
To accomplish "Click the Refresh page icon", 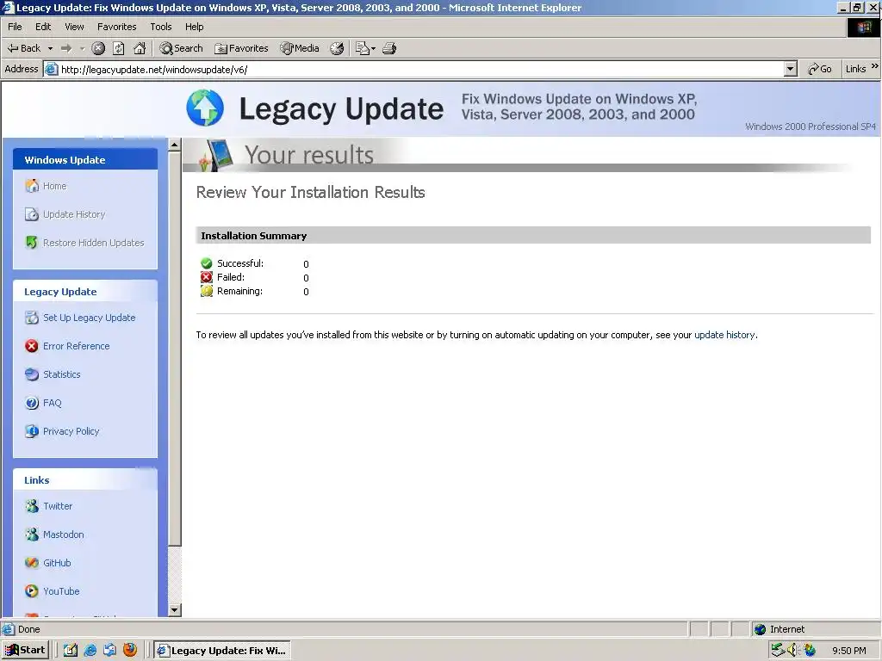I will pyautogui.click(x=119, y=48).
